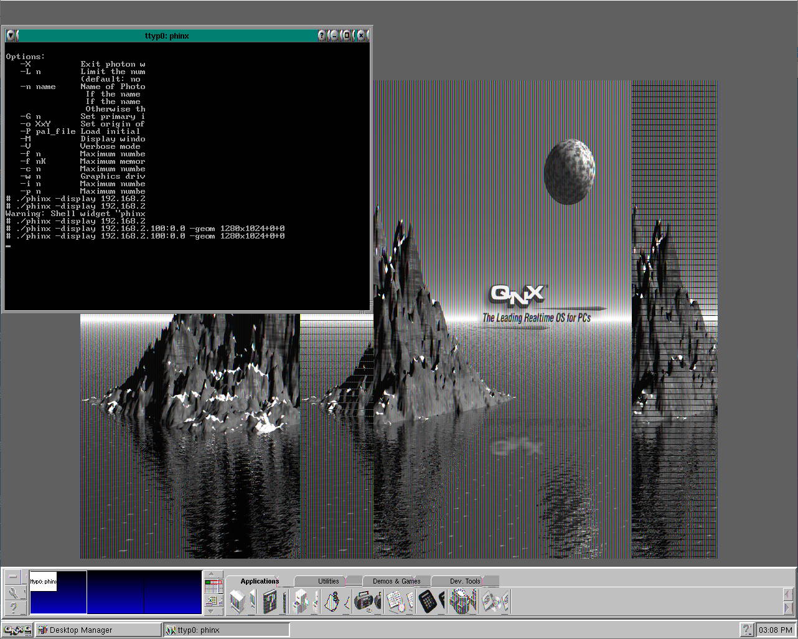798x639 pixels.
Task: Open window menu arrow on ttyp0 title bar
Action: point(12,35)
